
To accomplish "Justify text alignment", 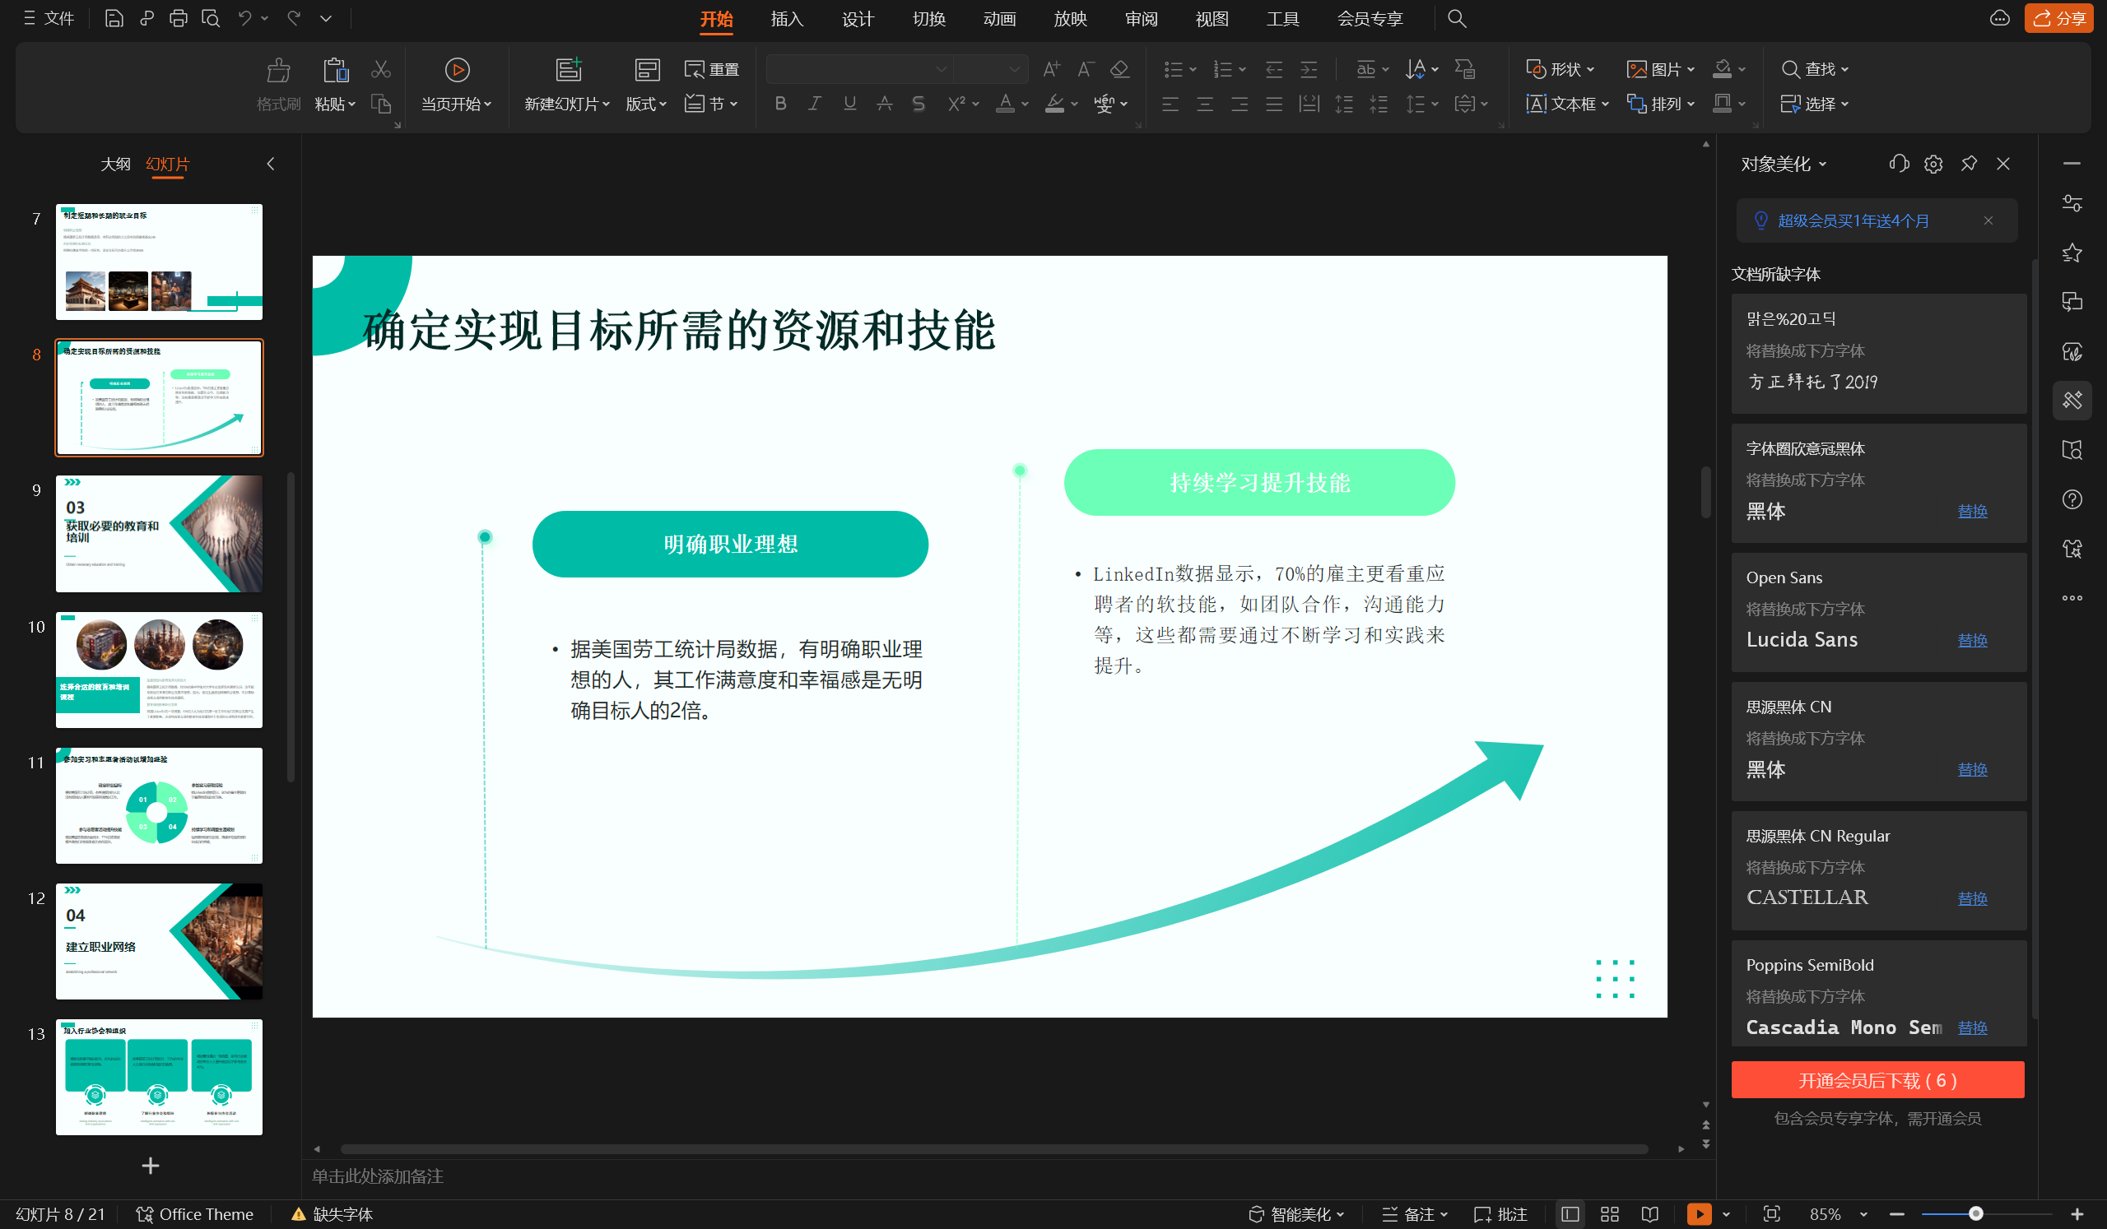I will pos(1273,104).
